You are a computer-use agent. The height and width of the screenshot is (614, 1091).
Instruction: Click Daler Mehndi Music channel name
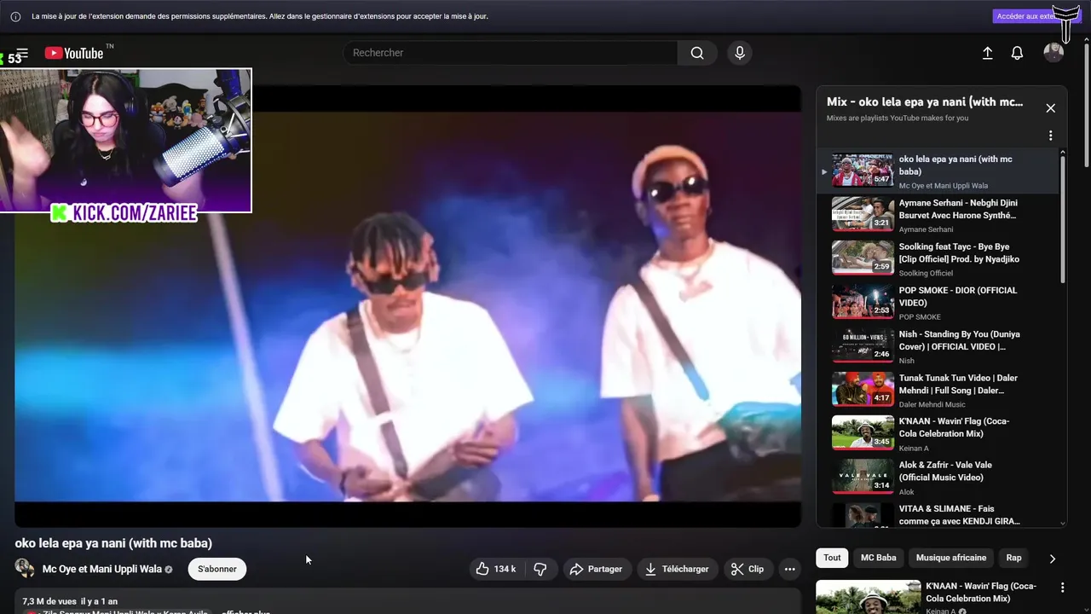point(932,404)
